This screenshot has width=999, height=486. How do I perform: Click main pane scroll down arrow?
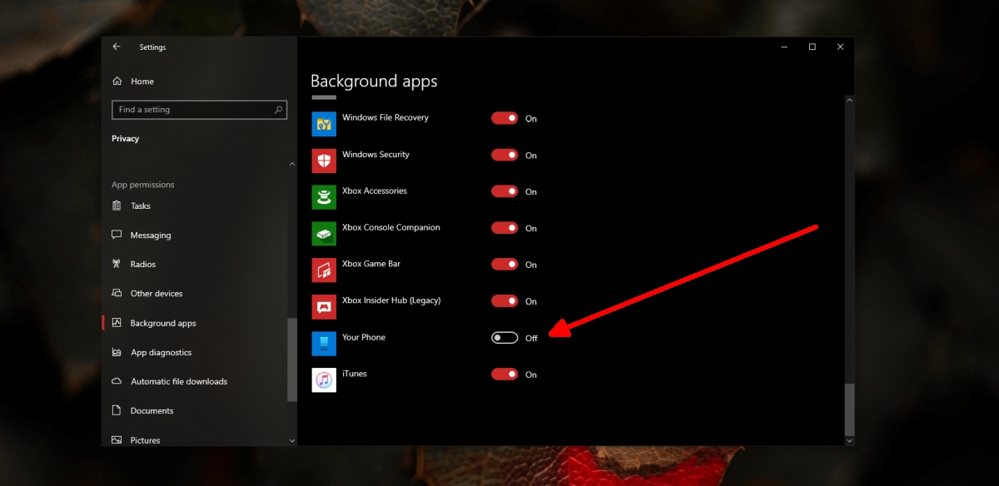(x=849, y=440)
